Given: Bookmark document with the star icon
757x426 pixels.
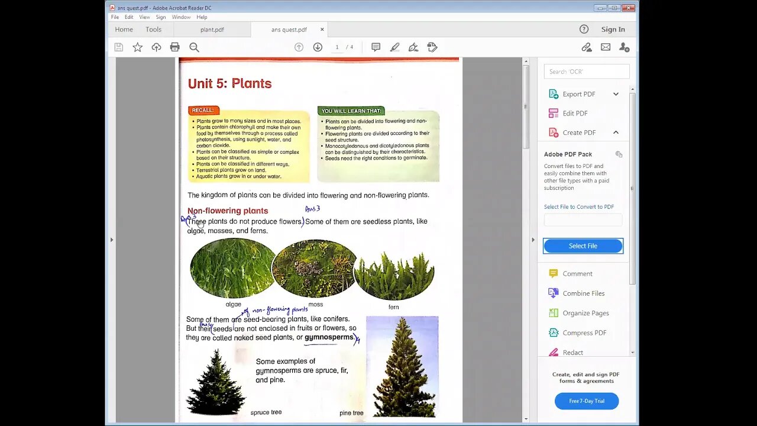Looking at the screenshot, I should [x=137, y=47].
